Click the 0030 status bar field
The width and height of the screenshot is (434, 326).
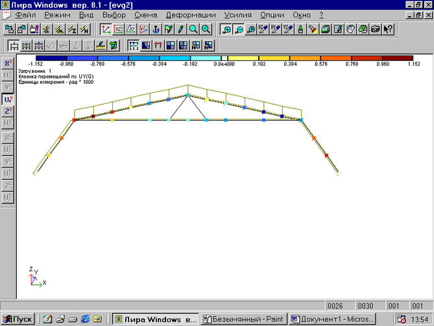[x=371, y=306]
